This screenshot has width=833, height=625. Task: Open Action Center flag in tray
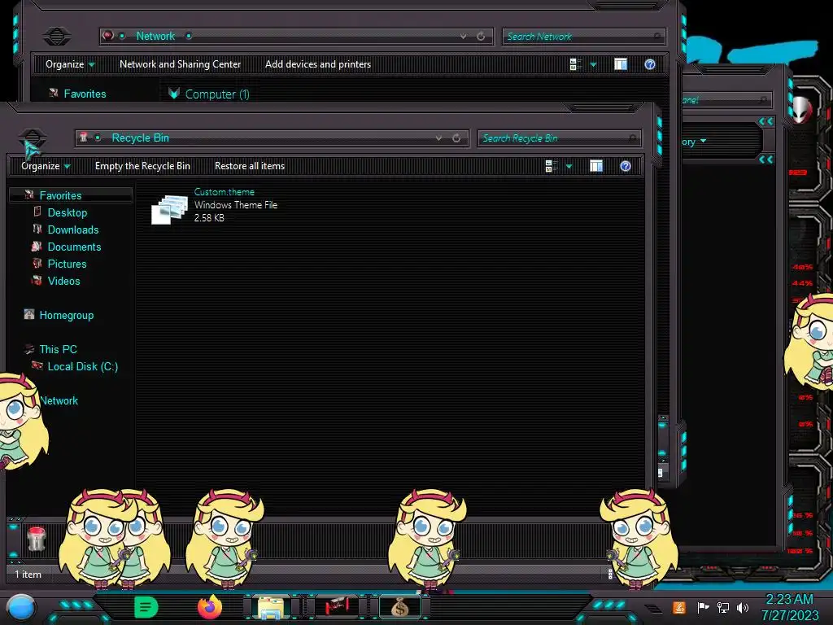tap(703, 607)
